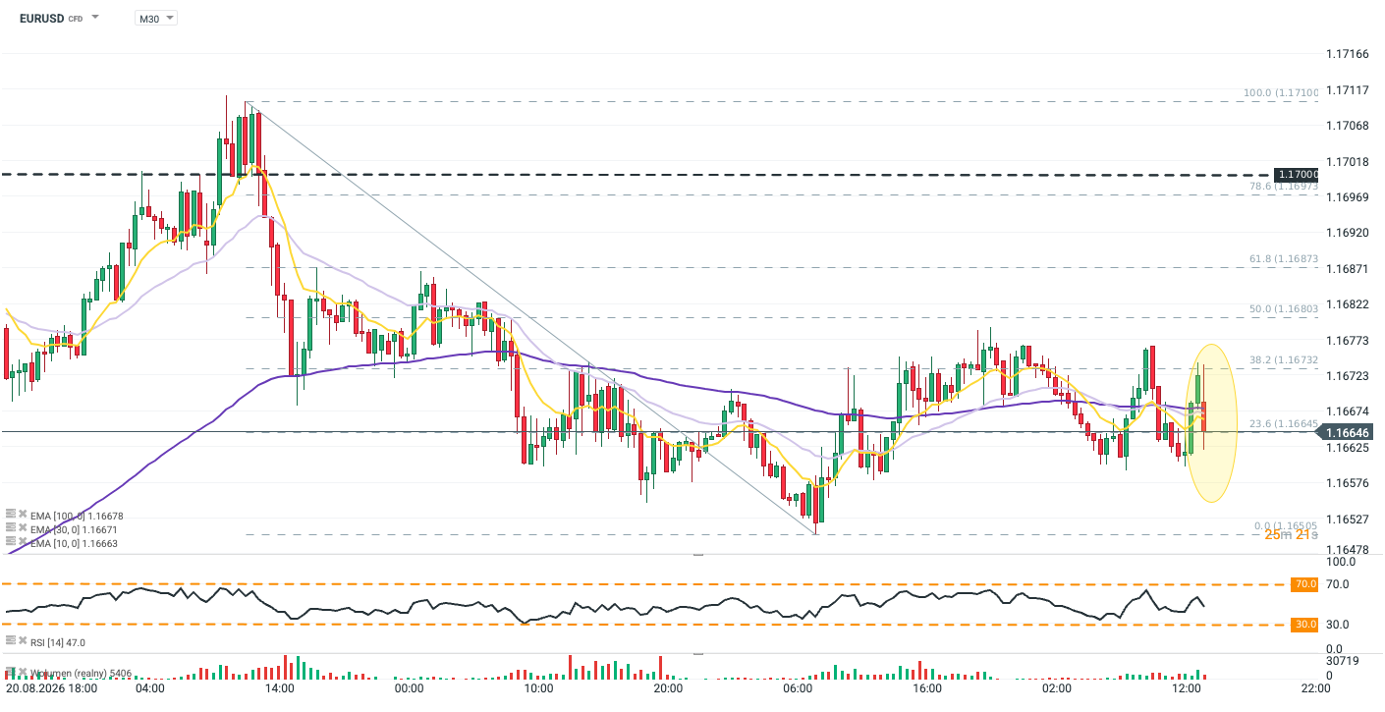Click the 02:00 time axis label

coord(1057,690)
